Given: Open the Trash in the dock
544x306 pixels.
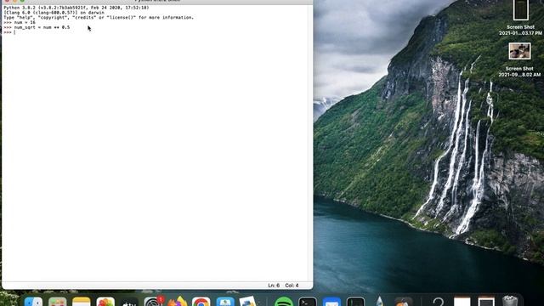Looking at the screenshot, I should click(510, 301).
